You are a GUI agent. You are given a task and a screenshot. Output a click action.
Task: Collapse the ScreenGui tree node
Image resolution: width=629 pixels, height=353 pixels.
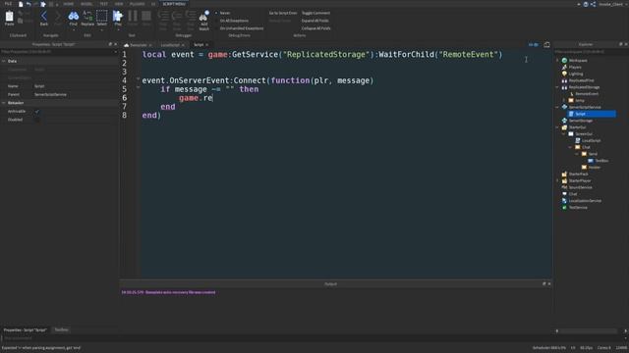pyautogui.click(x=564, y=134)
